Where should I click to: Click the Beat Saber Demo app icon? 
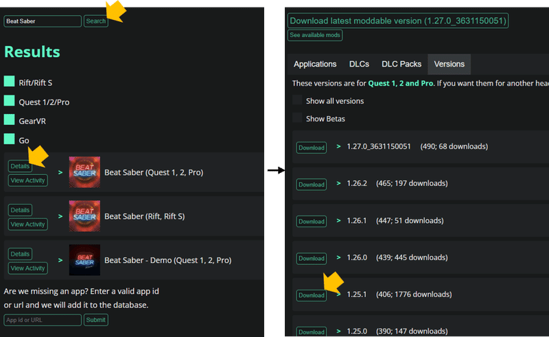coord(84,260)
